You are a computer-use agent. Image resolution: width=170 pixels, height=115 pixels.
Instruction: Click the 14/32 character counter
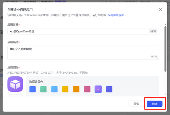(153, 32)
